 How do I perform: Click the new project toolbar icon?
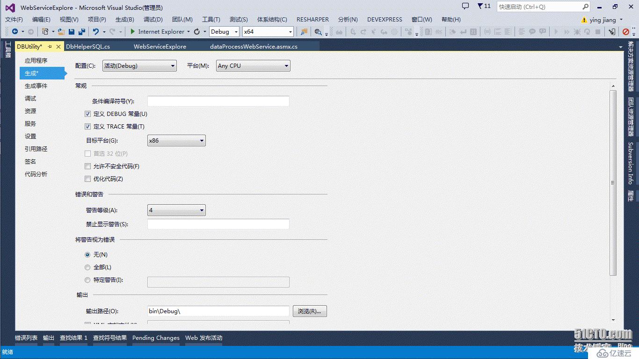pos(45,32)
